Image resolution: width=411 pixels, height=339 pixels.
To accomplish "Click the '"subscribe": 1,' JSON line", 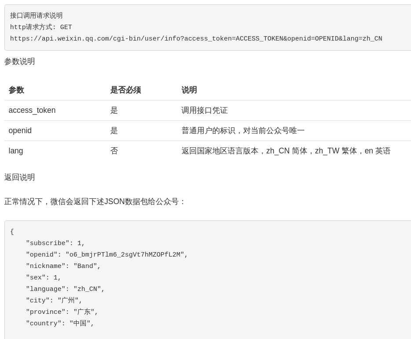I will point(55,243).
